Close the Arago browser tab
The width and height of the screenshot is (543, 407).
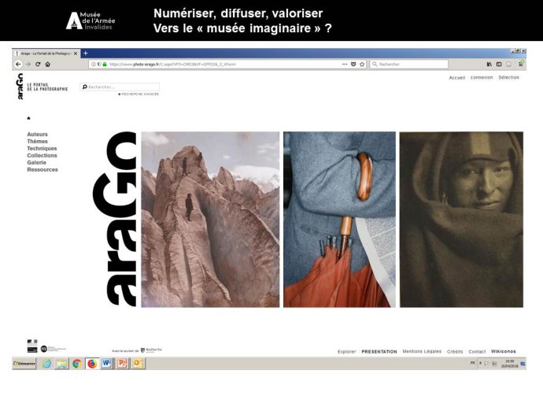(76, 54)
